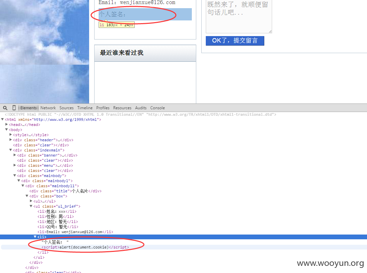Select the script alert(document.cookie) line
This screenshot has width=367, height=273.
(85, 247)
